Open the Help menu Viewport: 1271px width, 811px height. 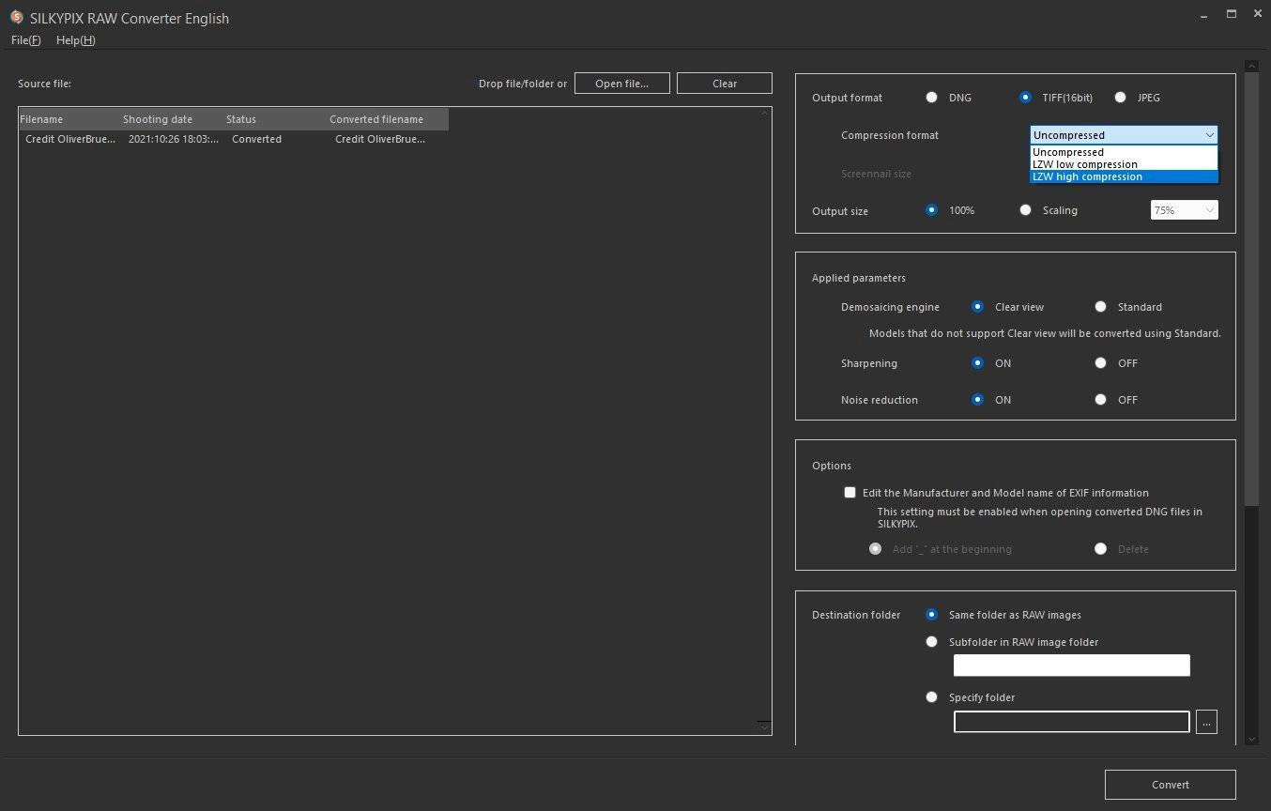pos(75,40)
